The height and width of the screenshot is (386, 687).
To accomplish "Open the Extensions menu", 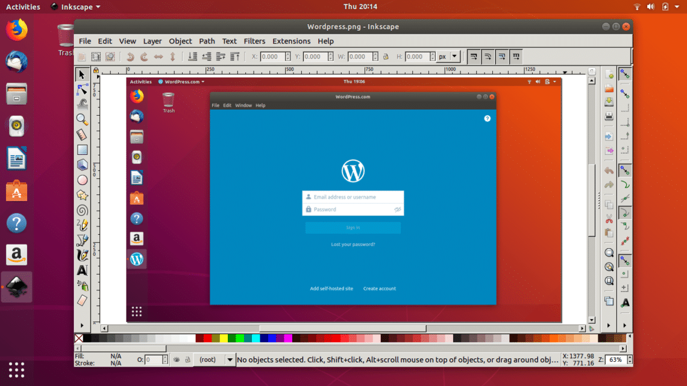I will pyautogui.click(x=291, y=41).
